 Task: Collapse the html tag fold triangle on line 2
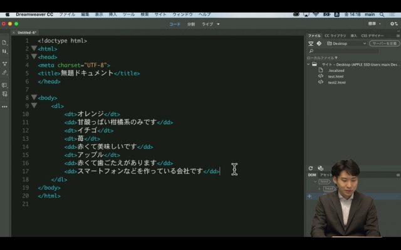(x=34, y=48)
